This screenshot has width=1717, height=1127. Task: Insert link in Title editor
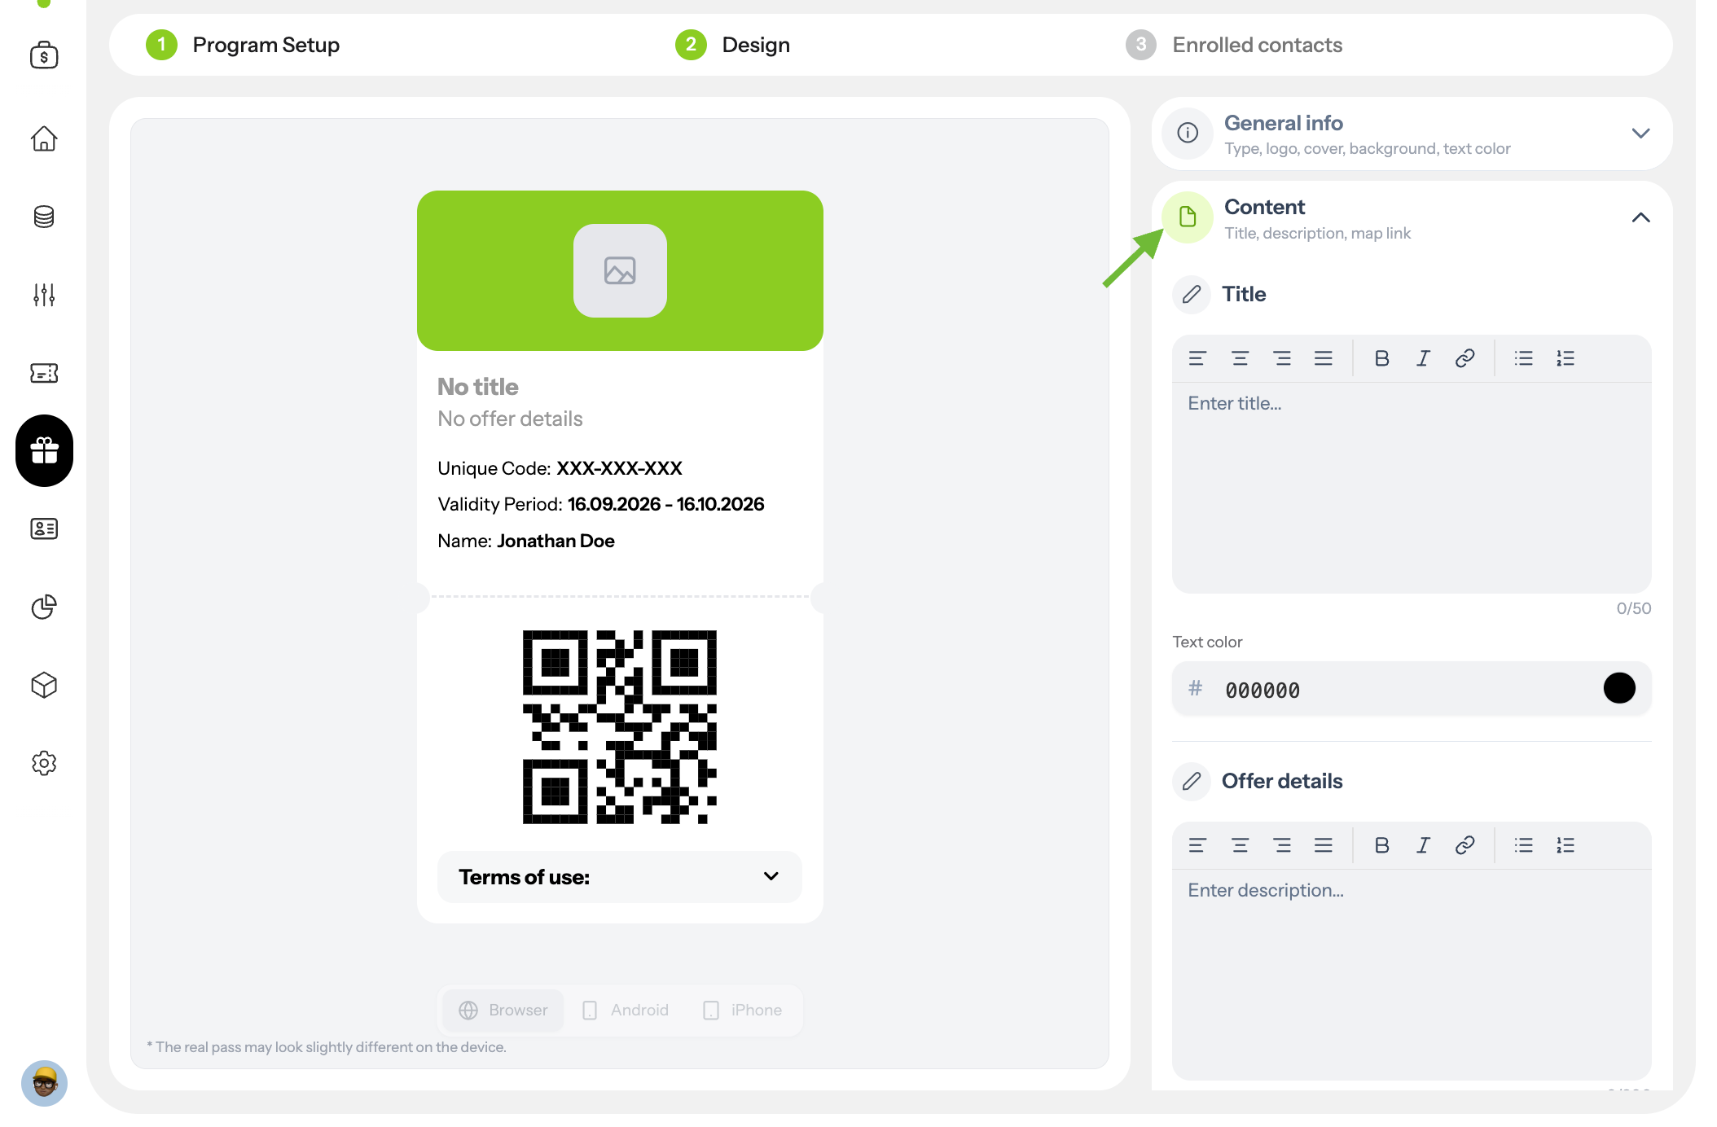coord(1464,358)
